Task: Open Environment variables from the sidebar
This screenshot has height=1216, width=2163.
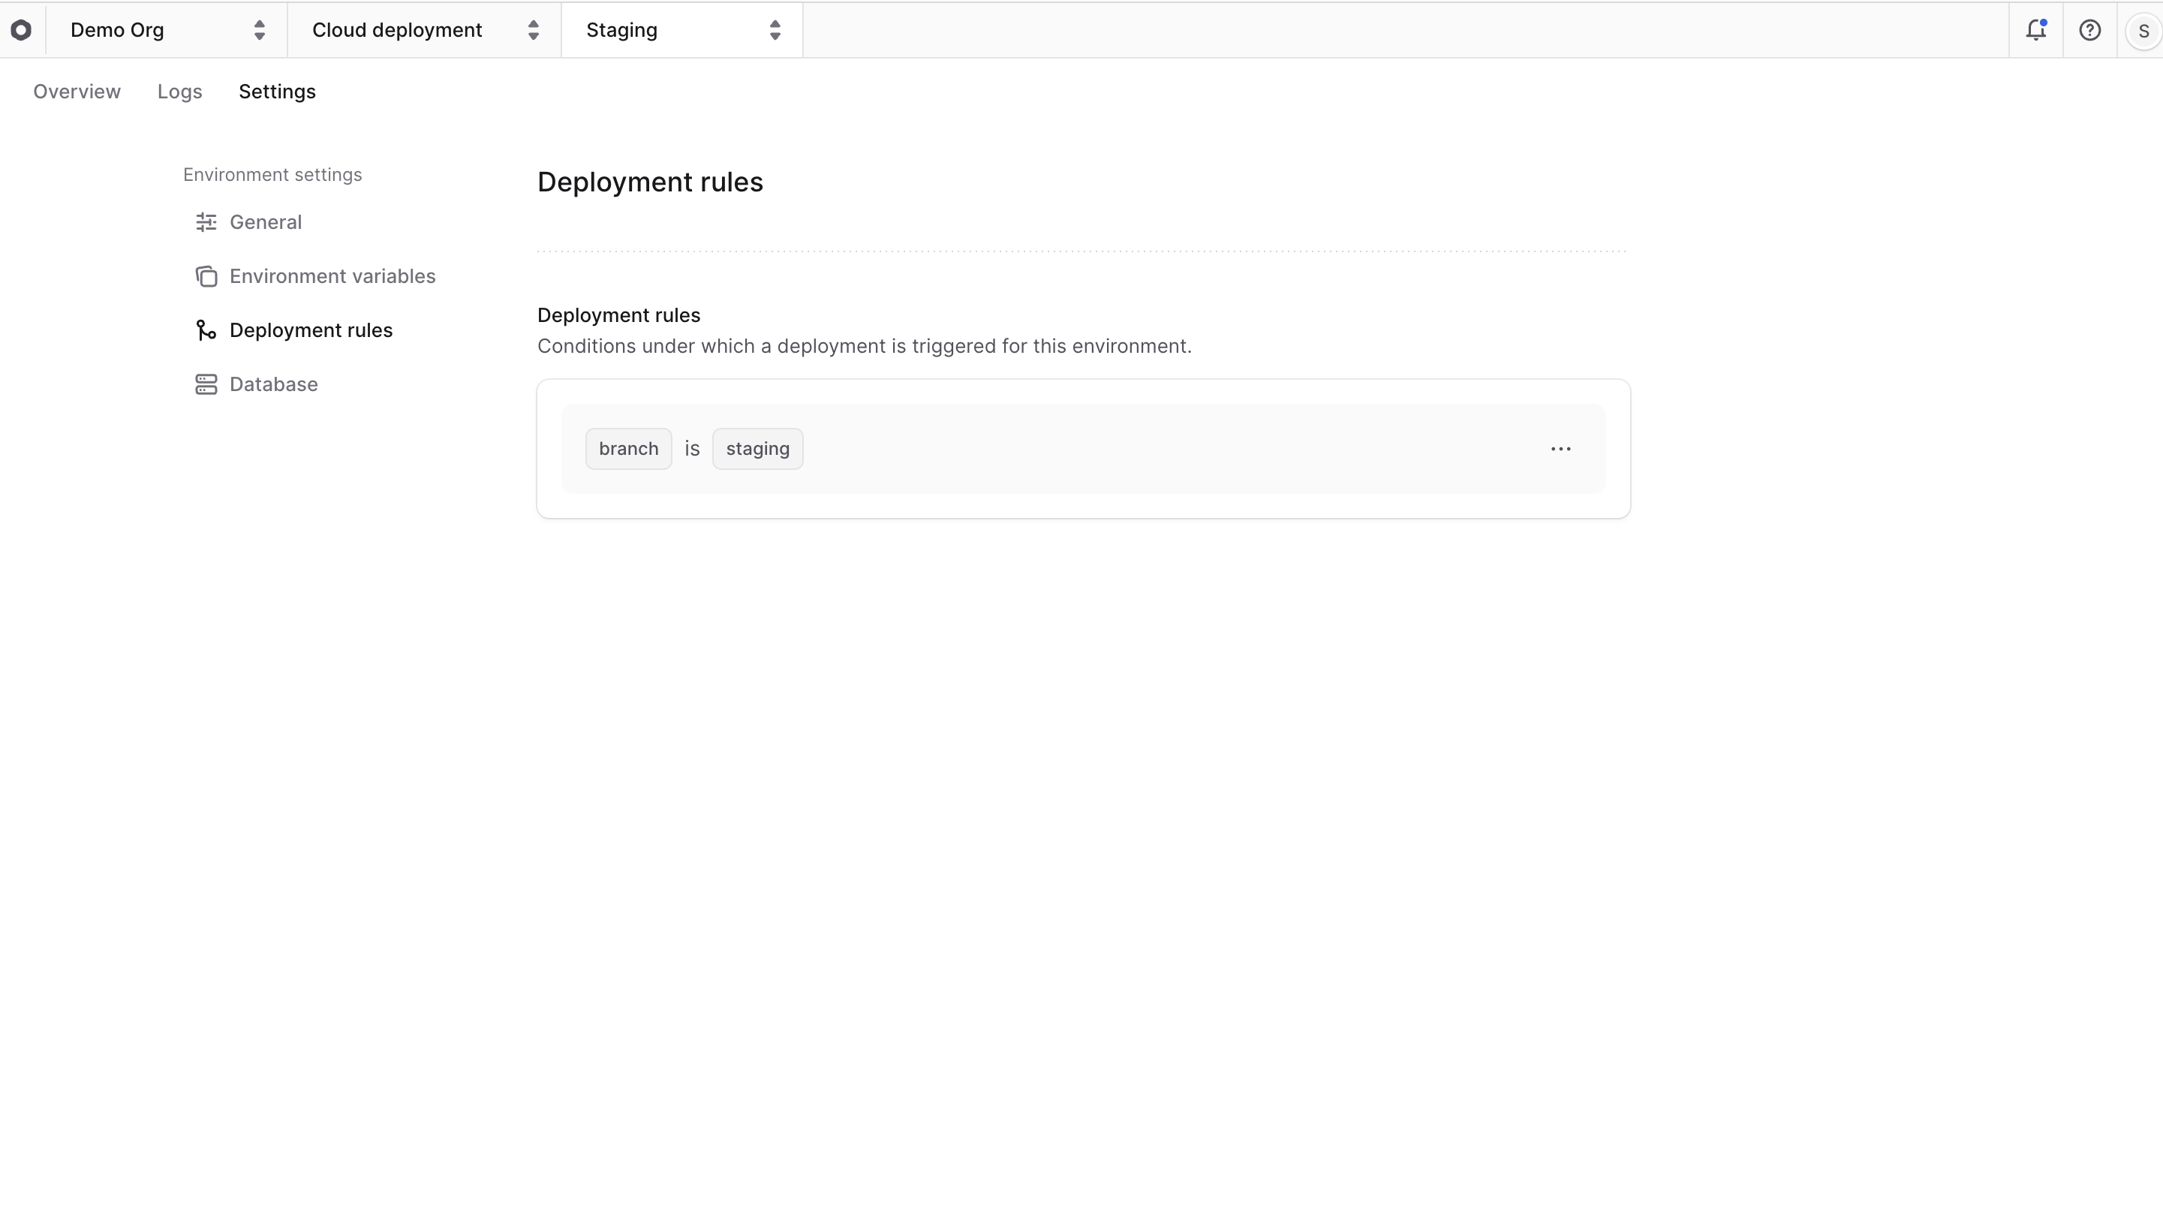Action: click(x=332, y=275)
